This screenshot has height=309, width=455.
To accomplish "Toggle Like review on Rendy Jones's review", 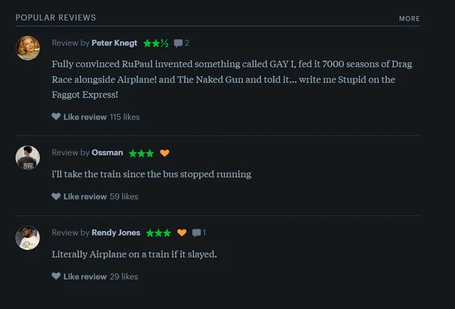I will tap(85, 276).
